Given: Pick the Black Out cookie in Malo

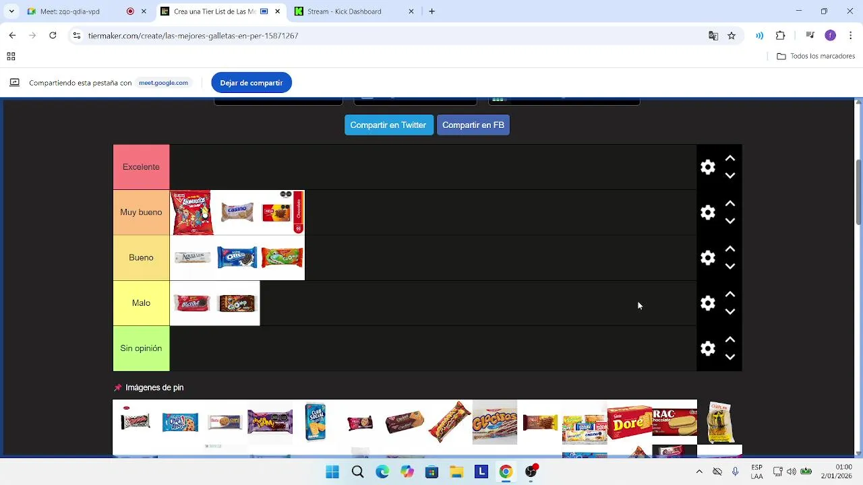Looking at the screenshot, I should (x=192, y=303).
